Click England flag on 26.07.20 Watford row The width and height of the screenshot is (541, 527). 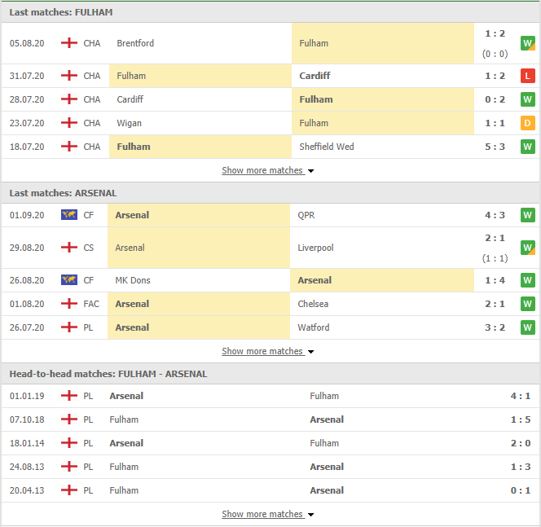[69, 327]
